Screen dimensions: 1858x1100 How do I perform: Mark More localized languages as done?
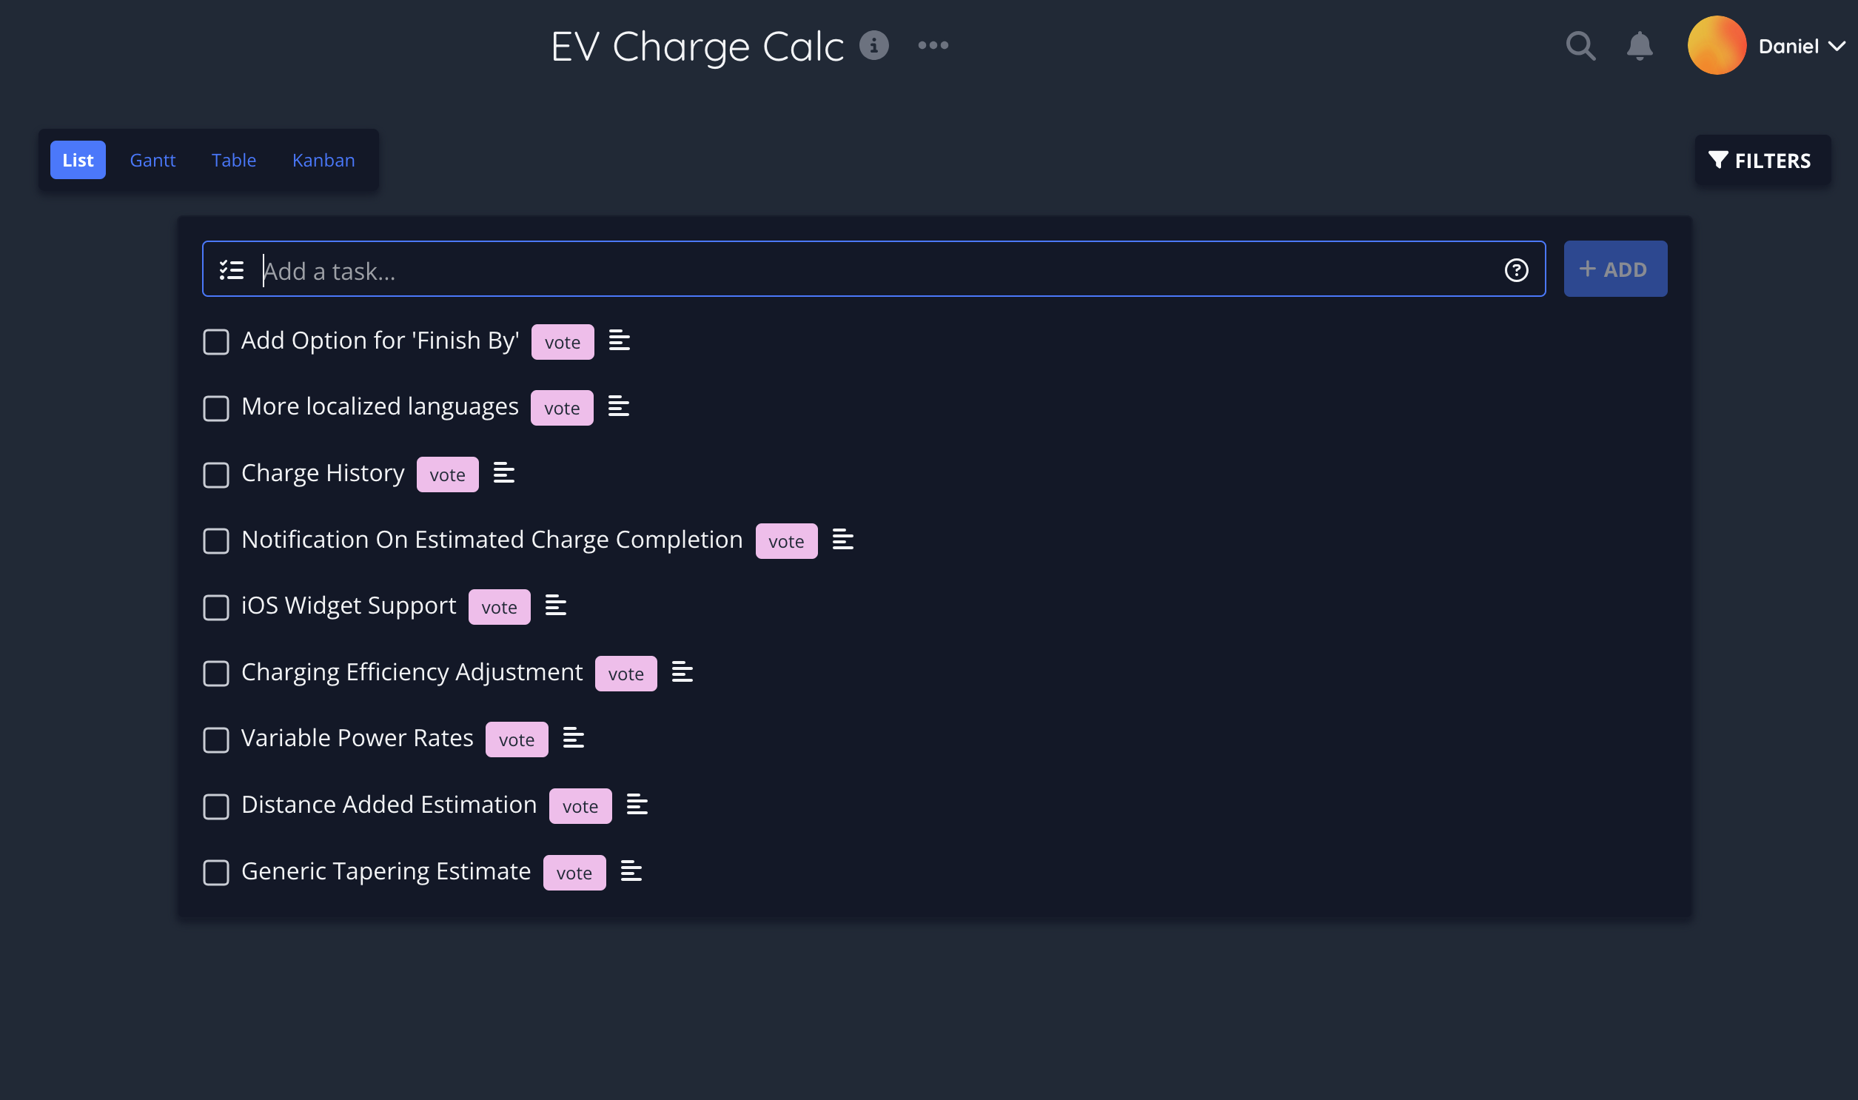pos(215,409)
